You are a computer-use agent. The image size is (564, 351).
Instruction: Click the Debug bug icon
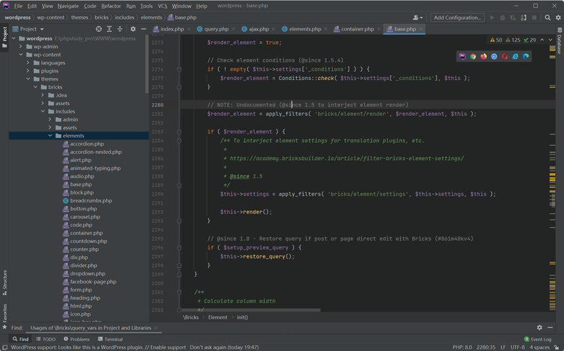tap(502, 17)
